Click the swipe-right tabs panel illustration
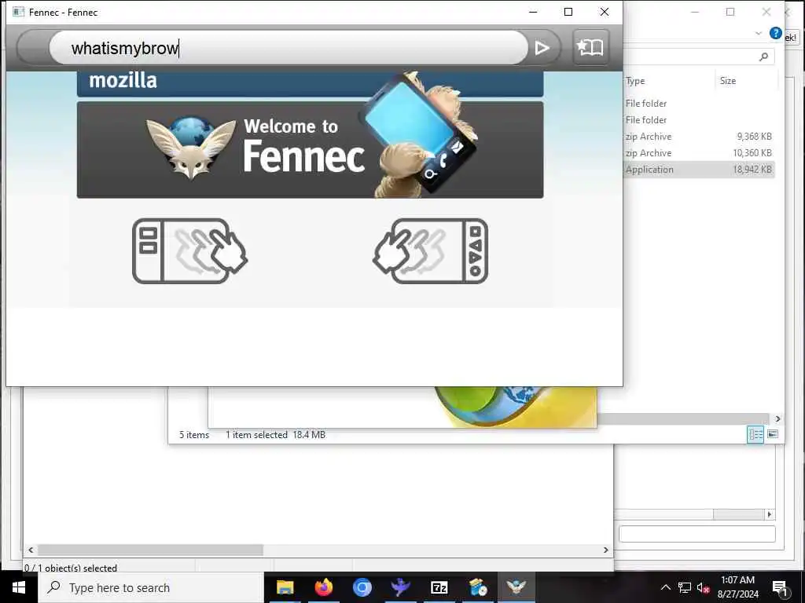805x603 pixels. (x=190, y=251)
